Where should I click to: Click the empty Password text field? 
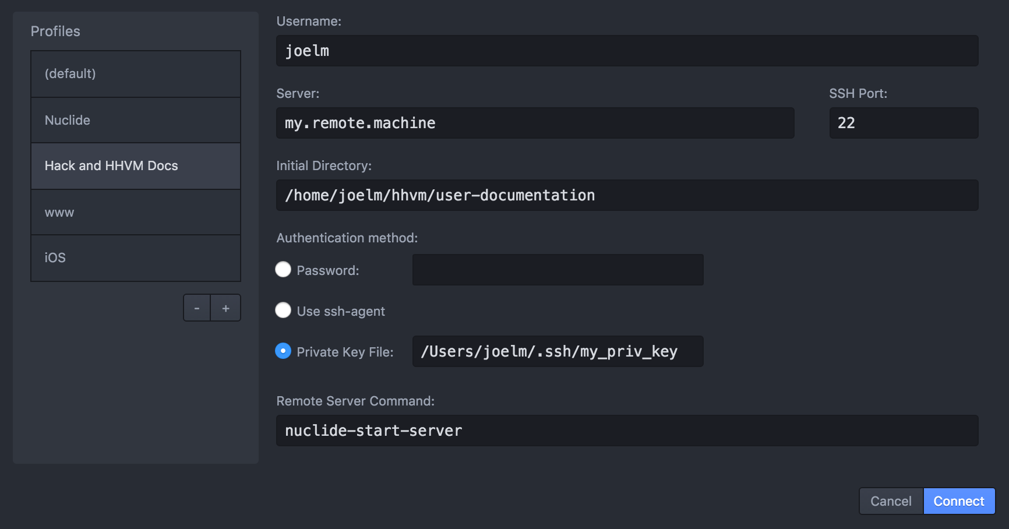pos(558,270)
